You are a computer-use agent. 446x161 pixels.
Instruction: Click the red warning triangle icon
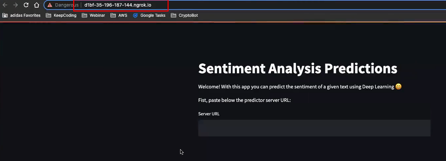point(50,5)
